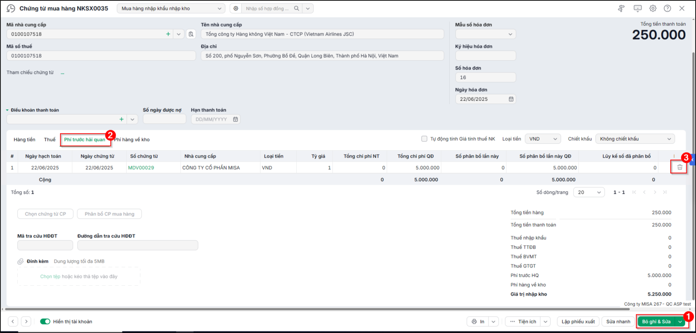The width and height of the screenshot is (696, 333).
Task: Click the contract search magnifier icon
Action: tap(297, 8)
